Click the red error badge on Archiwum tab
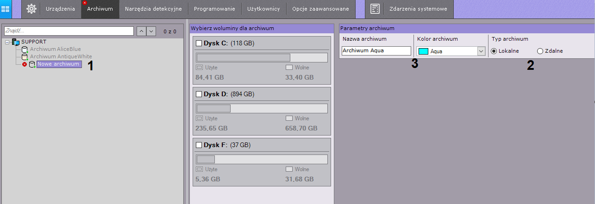This screenshot has width=595, height=204. coord(85,3)
